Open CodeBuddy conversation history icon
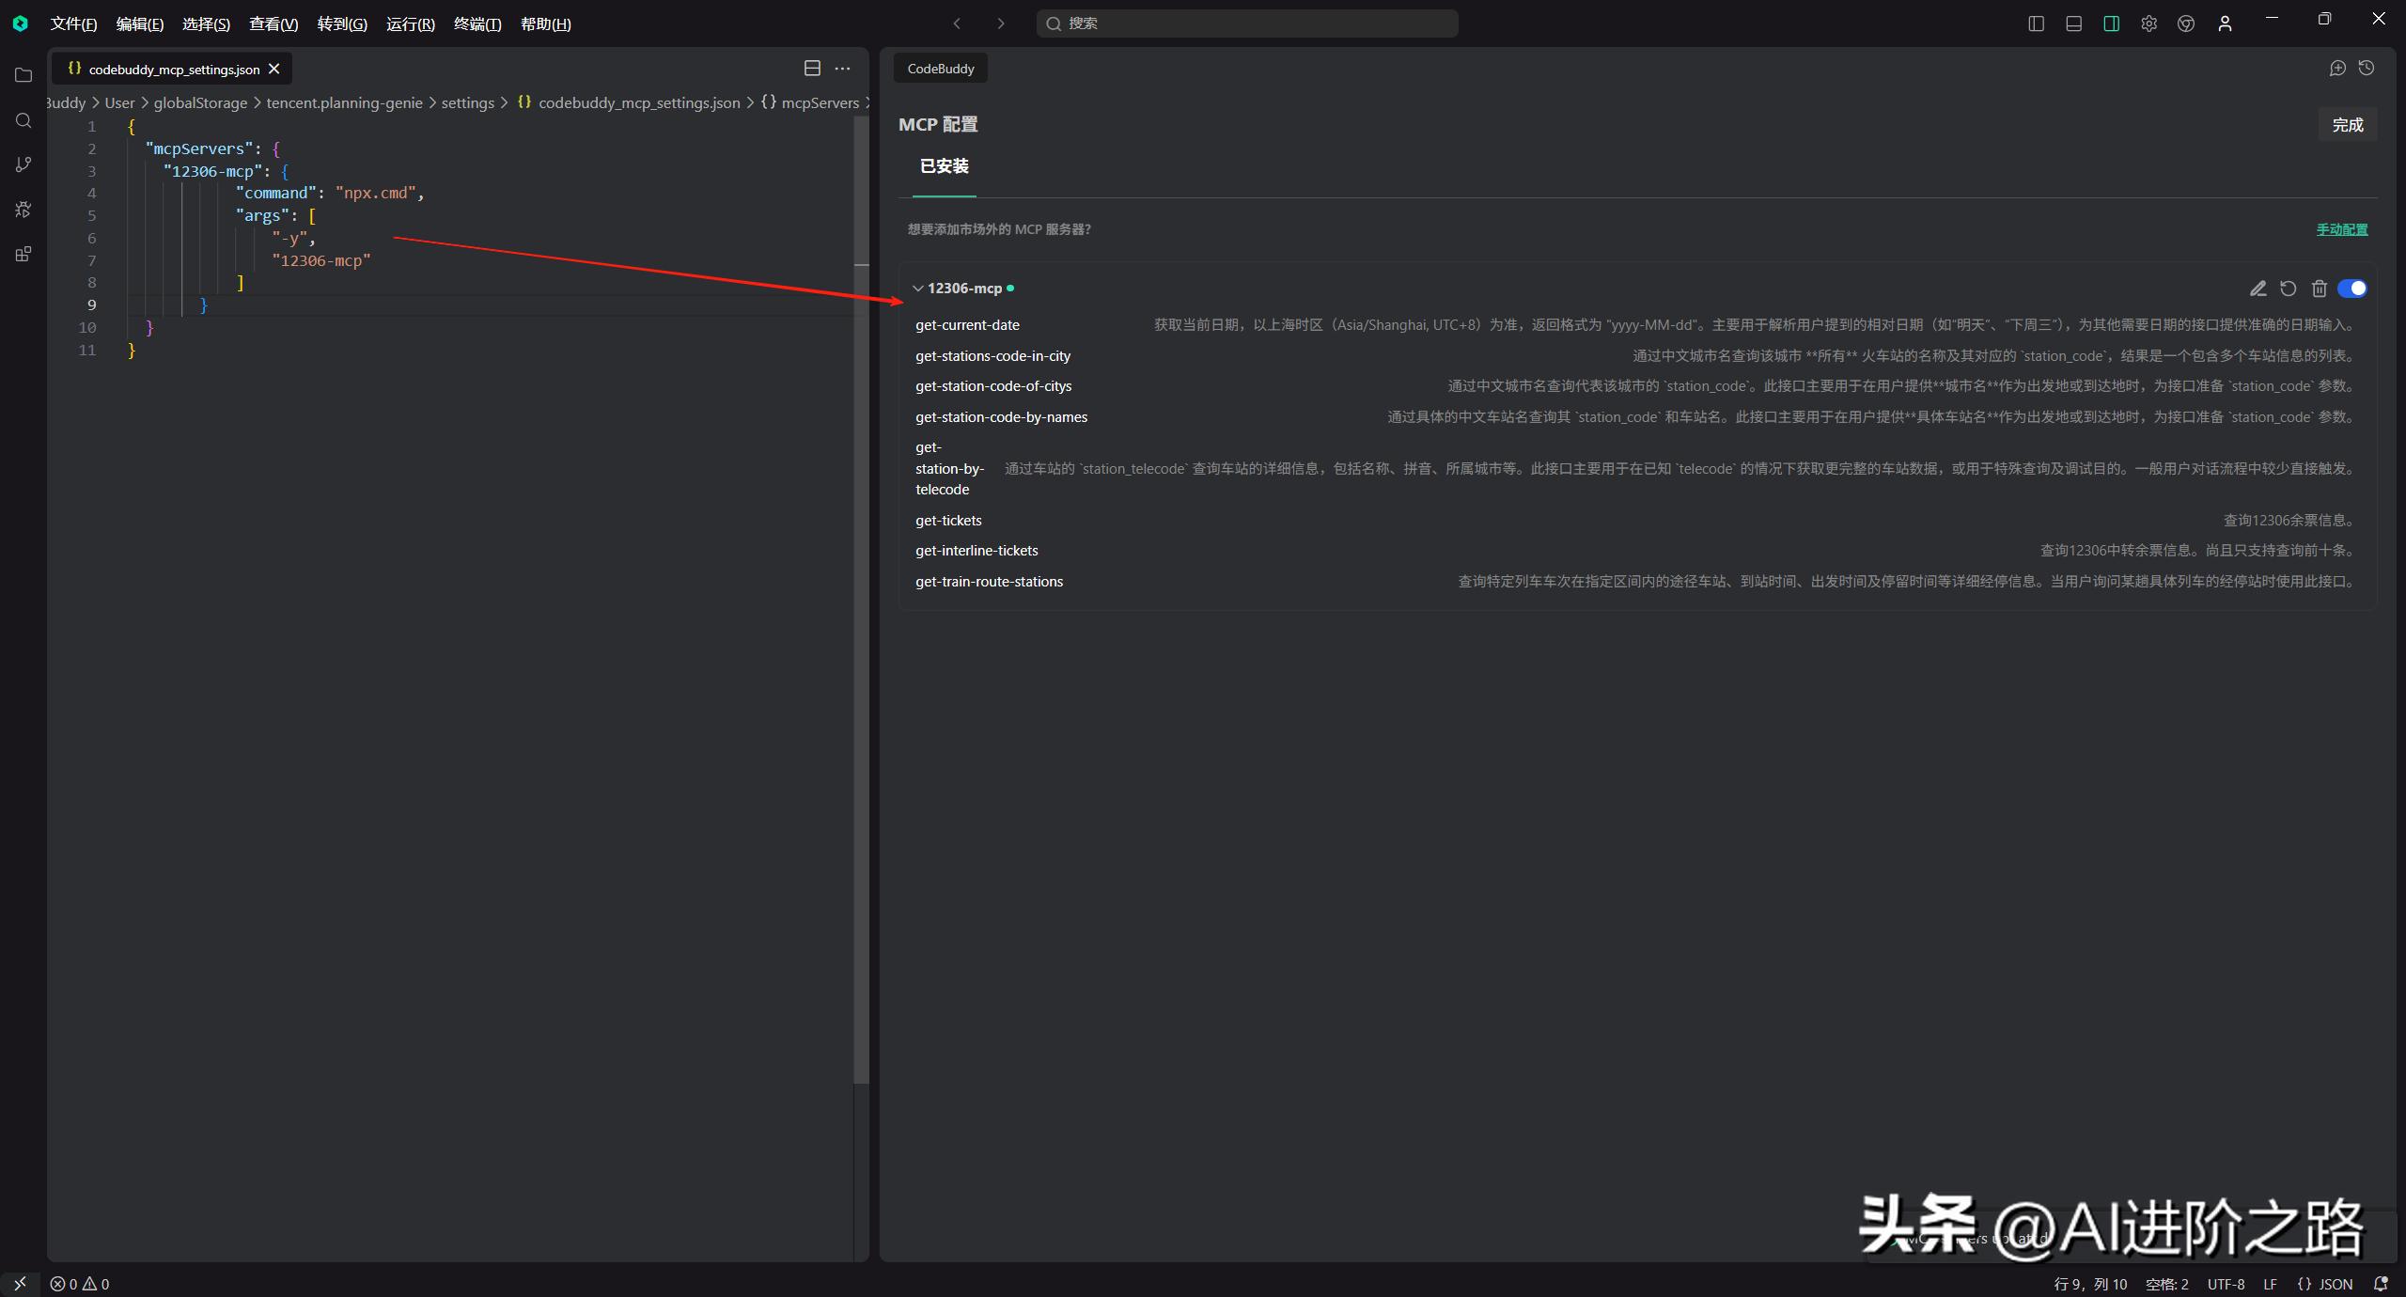This screenshot has width=2406, height=1297. 2367,68
